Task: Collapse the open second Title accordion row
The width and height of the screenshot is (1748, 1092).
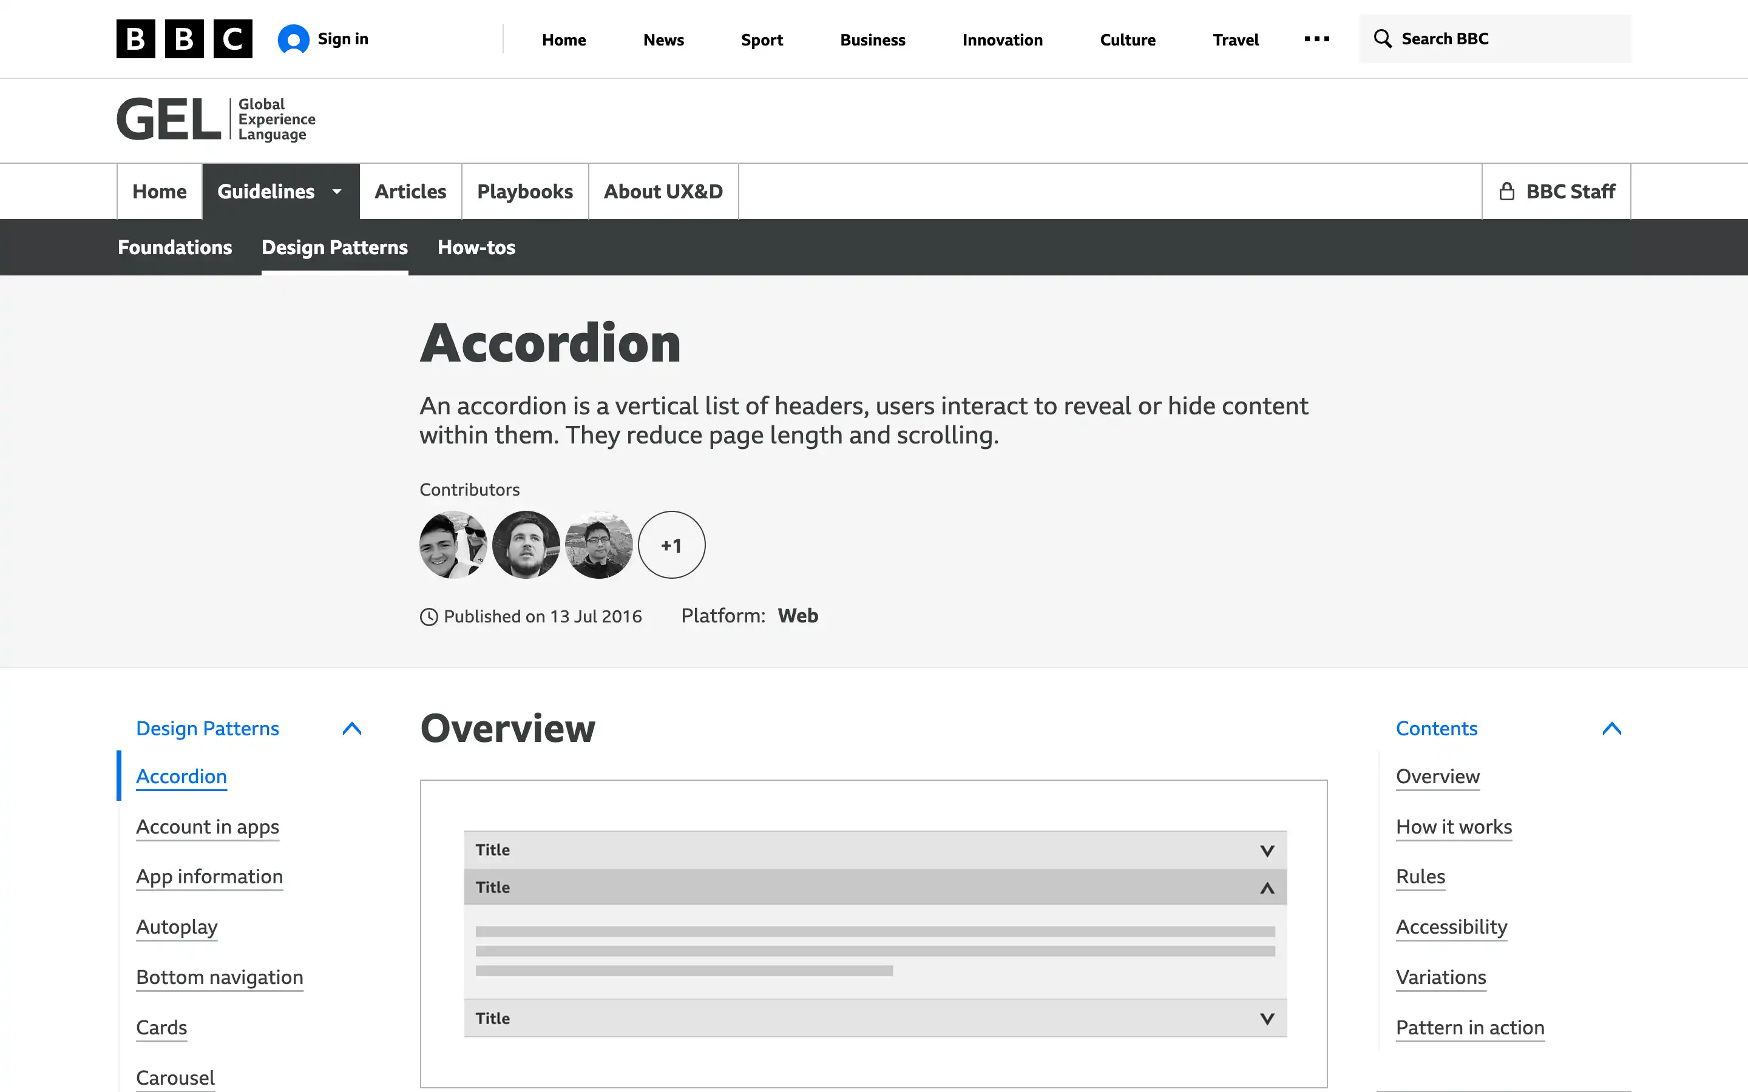Action: tap(875, 887)
